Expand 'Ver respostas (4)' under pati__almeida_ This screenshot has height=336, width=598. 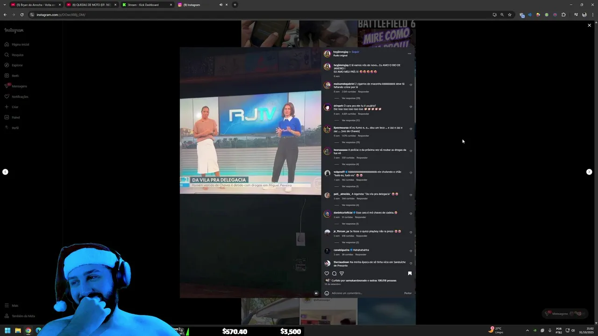point(350,205)
